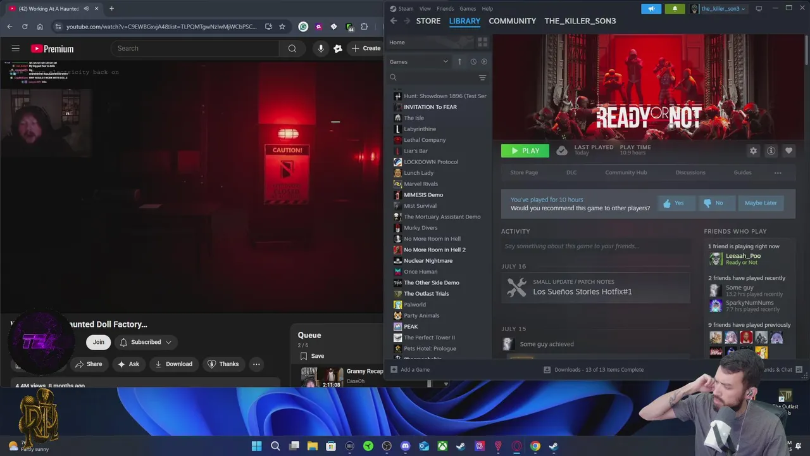Search YouTube with voice microphone
810x456 pixels.
click(321, 48)
